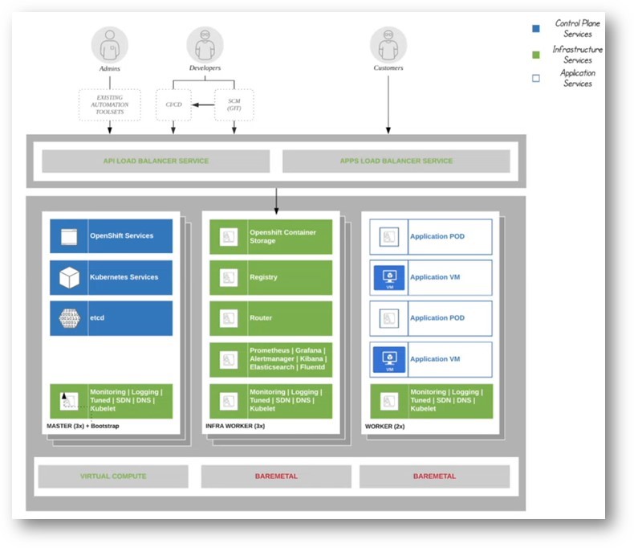Select the OpenShift Services window icon
Screen dimensions: 634x548
pos(69,237)
